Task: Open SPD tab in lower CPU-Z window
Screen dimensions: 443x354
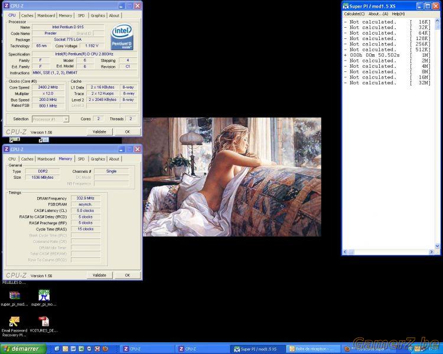Action: [x=81, y=159]
